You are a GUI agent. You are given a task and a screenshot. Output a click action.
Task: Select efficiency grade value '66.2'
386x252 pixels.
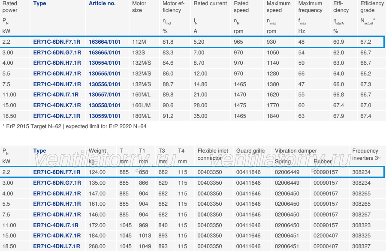pyautogui.click(x=366, y=74)
